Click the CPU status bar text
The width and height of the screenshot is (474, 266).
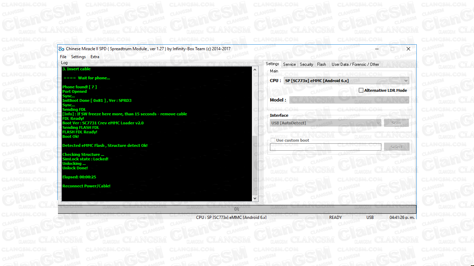pyautogui.click(x=231, y=218)
